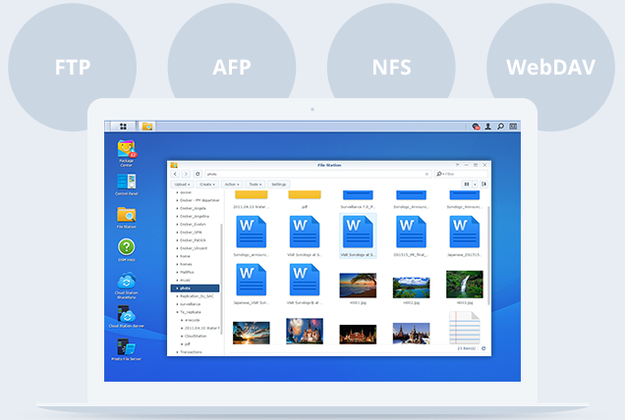Expand the music folder arrow

click(177, 281)
